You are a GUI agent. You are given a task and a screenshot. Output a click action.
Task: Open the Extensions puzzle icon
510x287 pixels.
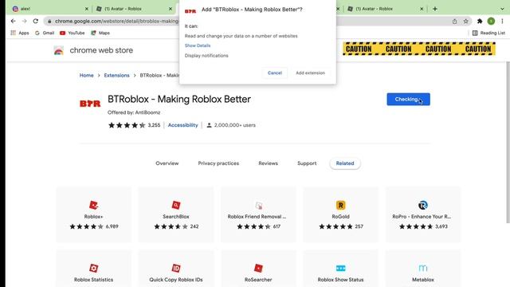tap(480, 22)
